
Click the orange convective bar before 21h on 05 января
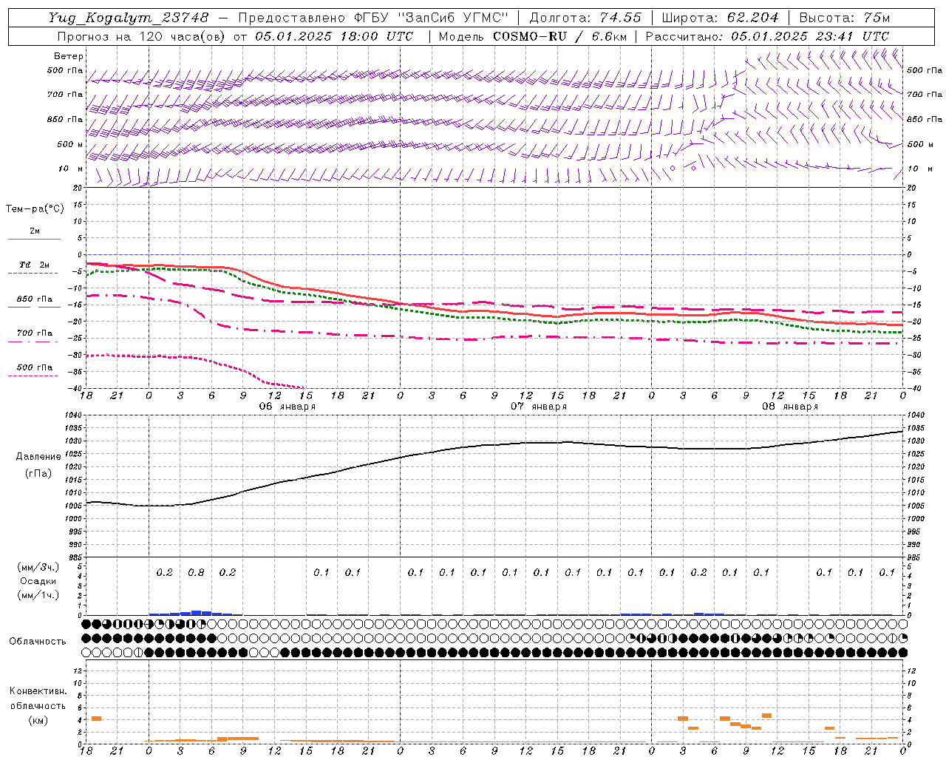[x=96, y=719]
